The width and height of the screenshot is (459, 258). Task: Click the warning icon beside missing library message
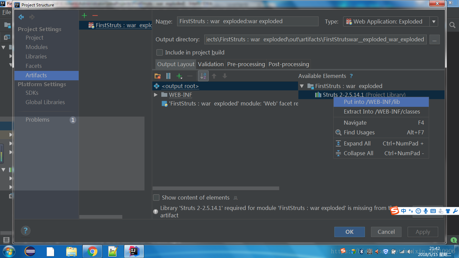pyautogui.click(x=156, y=212)
